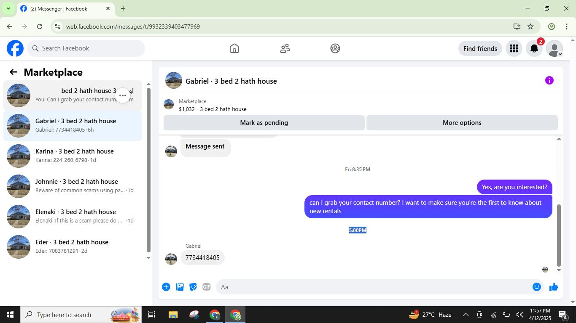Go back using the Marketplace arrow
This screenshot has width=576, height=323.
(x=13, y=72)
